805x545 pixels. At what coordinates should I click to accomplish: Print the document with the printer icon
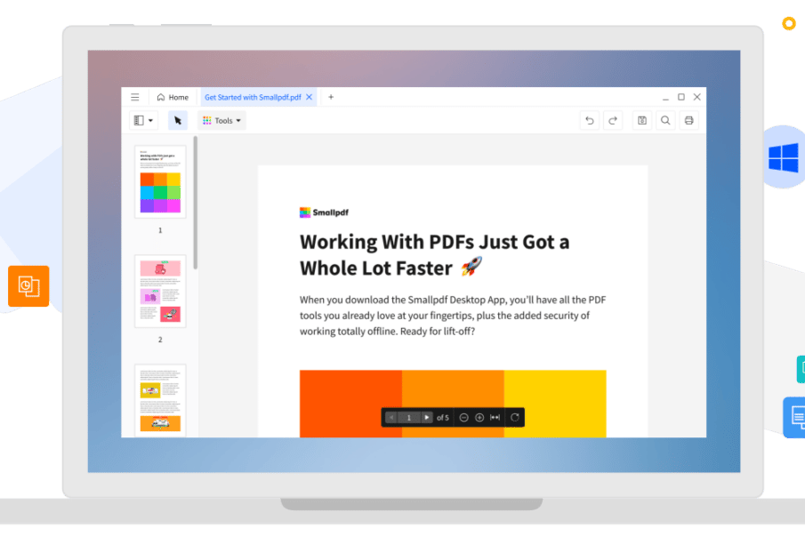(689, 121)
